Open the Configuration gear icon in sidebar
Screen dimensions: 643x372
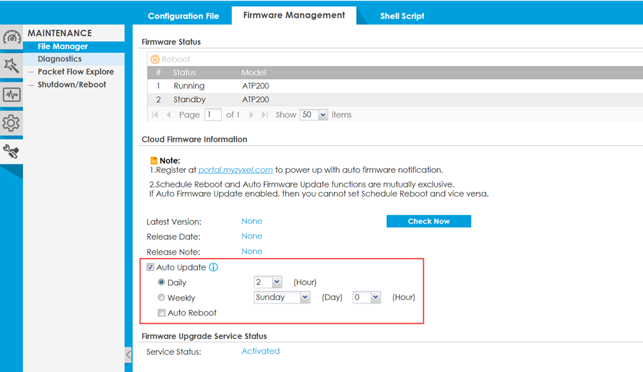point(11,123)
